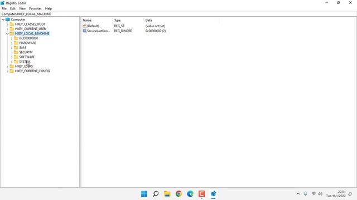Launch Microsoft Edge from taskbar
The image size is (357, 200).
tap(190, 194)
